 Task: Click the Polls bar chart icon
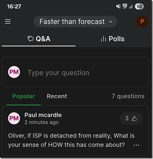(103, 39)
